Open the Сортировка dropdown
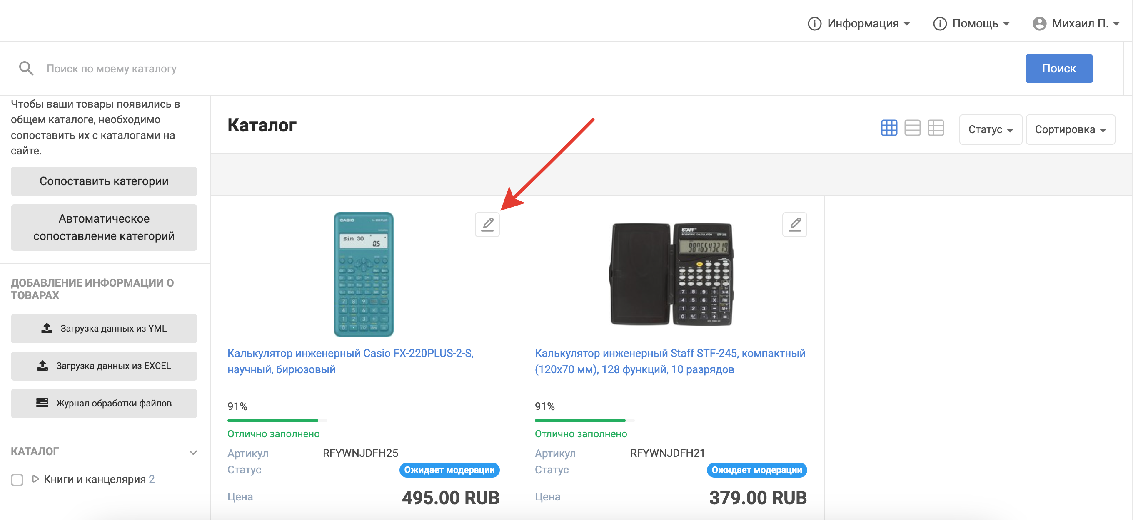Image resolution: width=1133 pixels, height=520 pixels. (x=1070, y=129)
